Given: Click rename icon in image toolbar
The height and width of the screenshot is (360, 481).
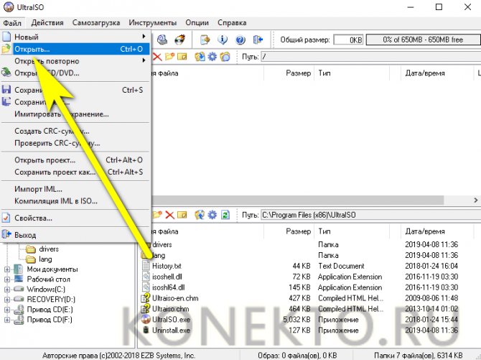Looking at the screenshot, I should coord(182,57).
